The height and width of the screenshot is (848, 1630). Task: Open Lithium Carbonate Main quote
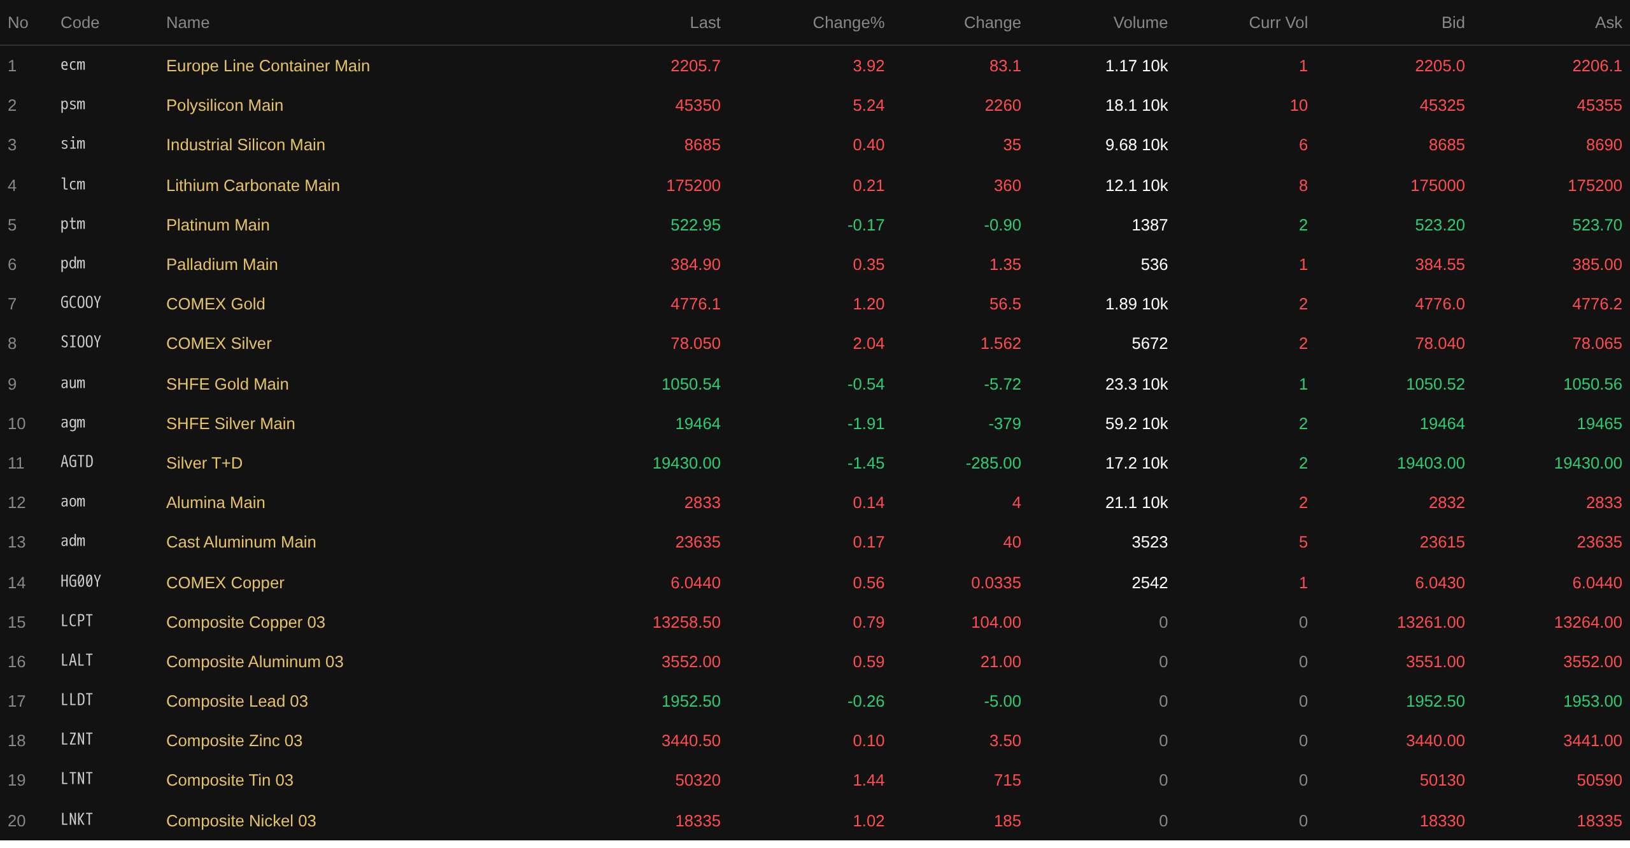252,186
